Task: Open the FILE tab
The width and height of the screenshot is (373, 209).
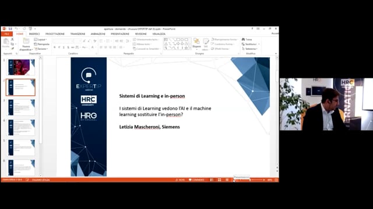Action: pos(6,34)
